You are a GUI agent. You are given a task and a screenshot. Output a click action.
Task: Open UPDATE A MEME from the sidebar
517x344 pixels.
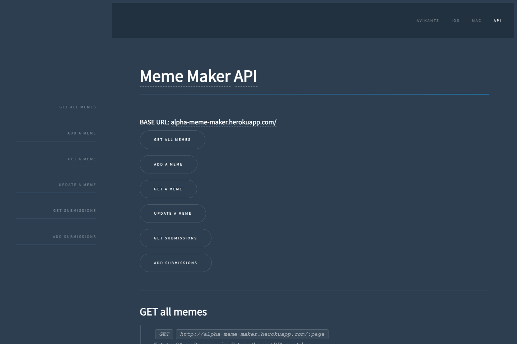[77, 185]
